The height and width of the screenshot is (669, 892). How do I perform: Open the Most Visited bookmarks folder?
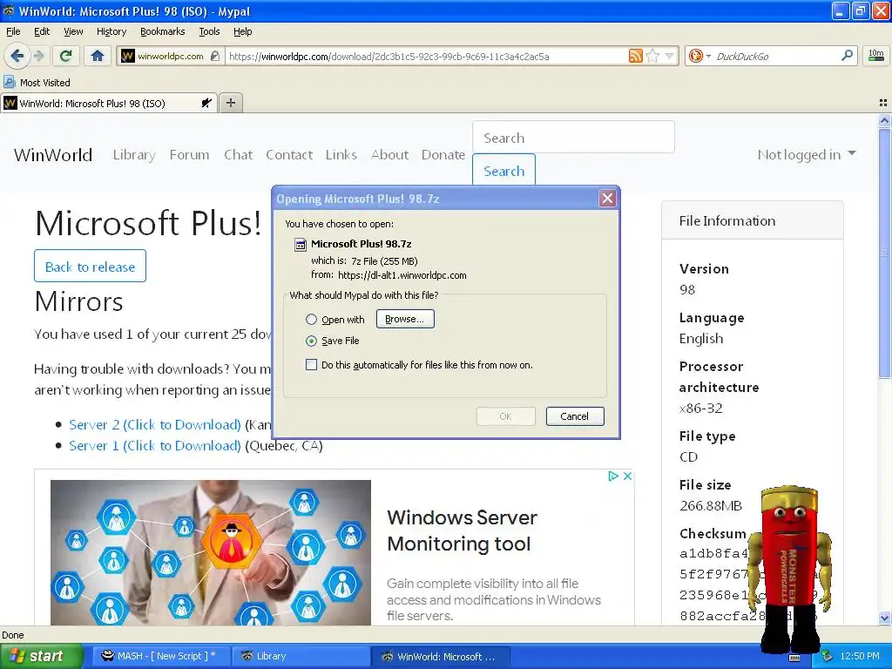pyautogui.click(x=37, y=83)
